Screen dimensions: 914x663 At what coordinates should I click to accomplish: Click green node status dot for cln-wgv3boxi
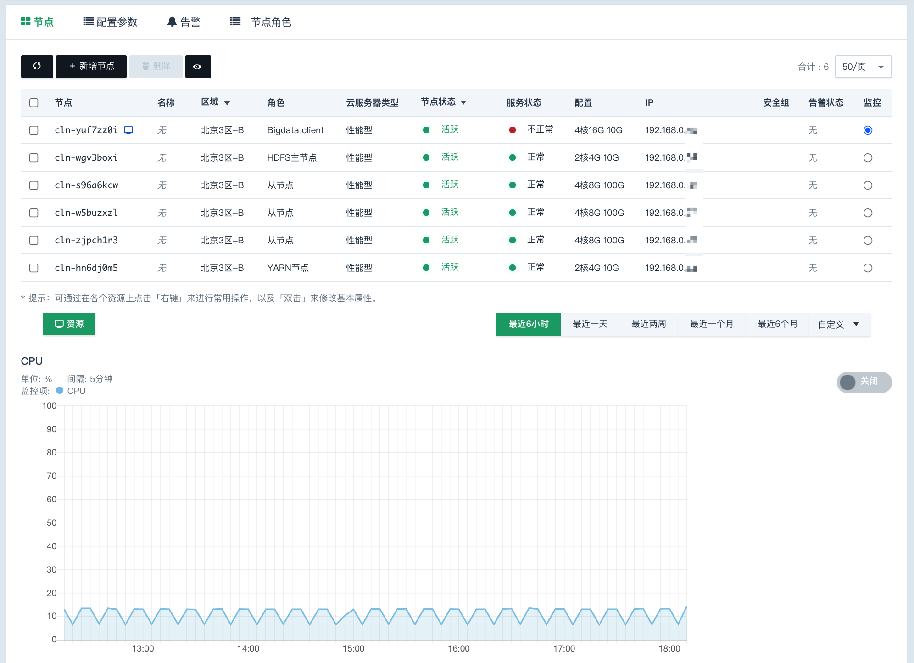click(x=426, y=157)
